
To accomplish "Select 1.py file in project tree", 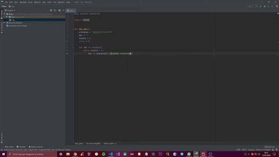I will click(13, 20).
